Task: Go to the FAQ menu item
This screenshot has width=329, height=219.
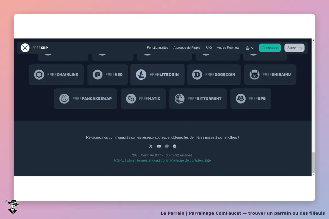Action: tap(209, 48)
